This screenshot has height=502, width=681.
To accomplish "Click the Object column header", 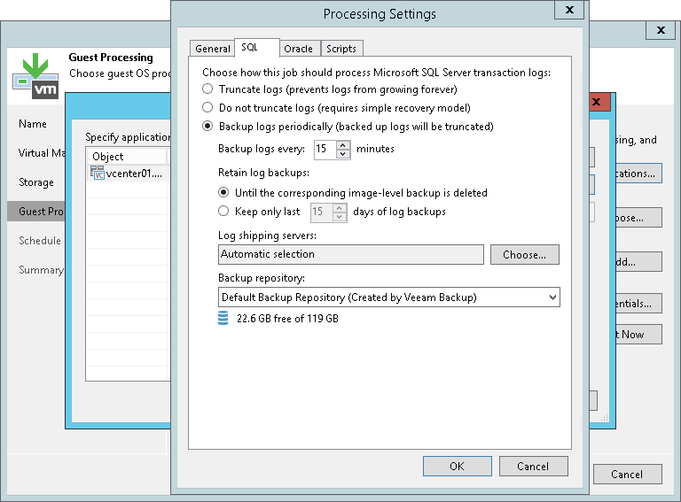I will coord(127,156).
